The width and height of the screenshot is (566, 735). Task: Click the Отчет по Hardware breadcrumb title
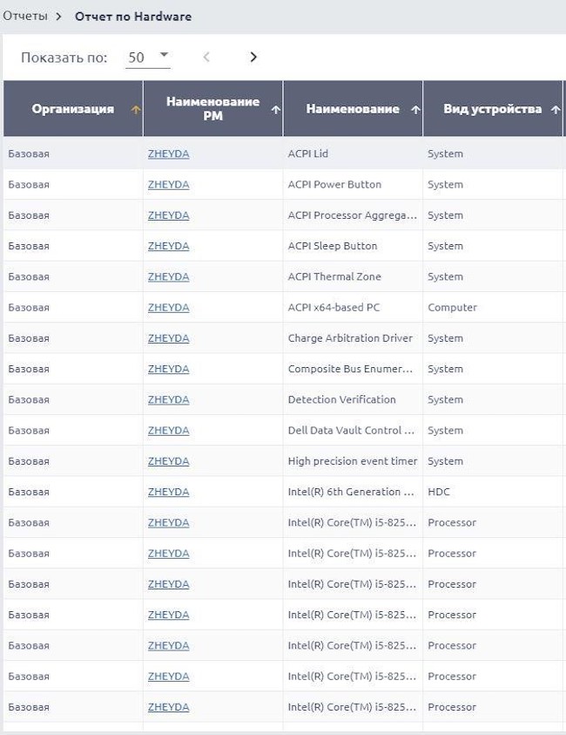tap(133, 17)
